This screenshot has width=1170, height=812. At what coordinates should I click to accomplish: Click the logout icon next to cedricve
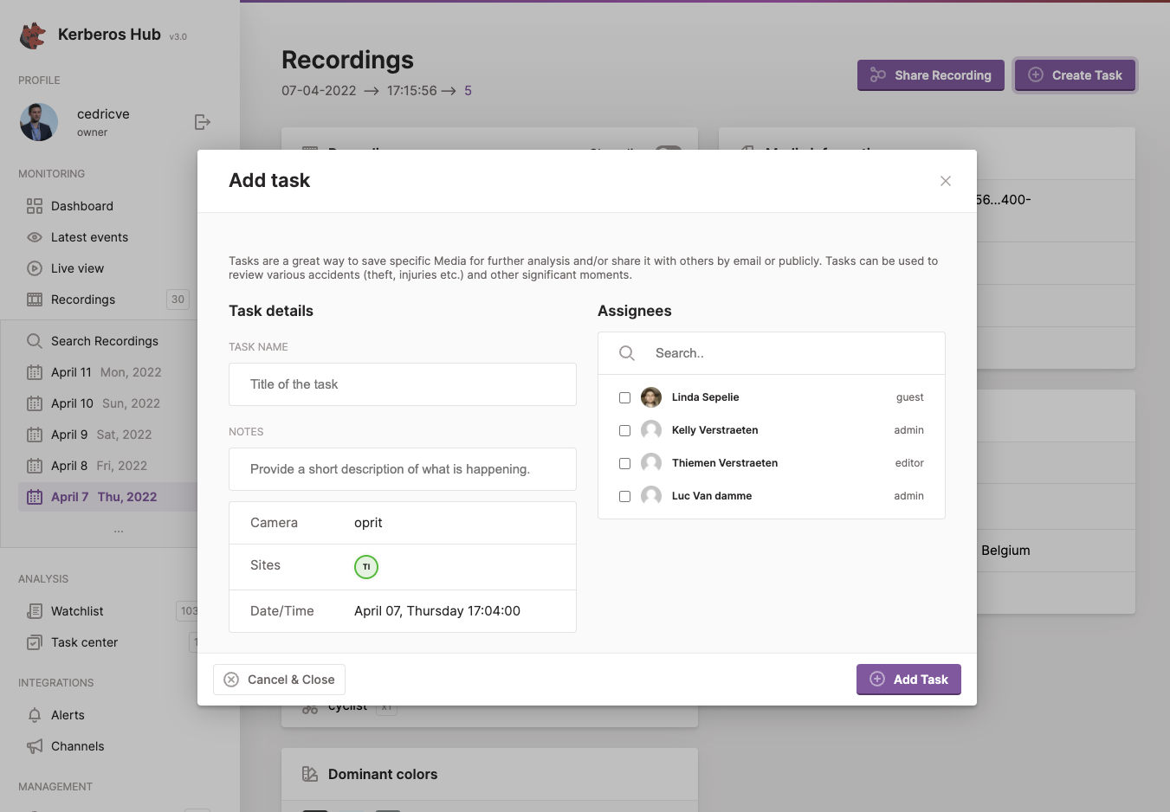click(x=202, y=122)
